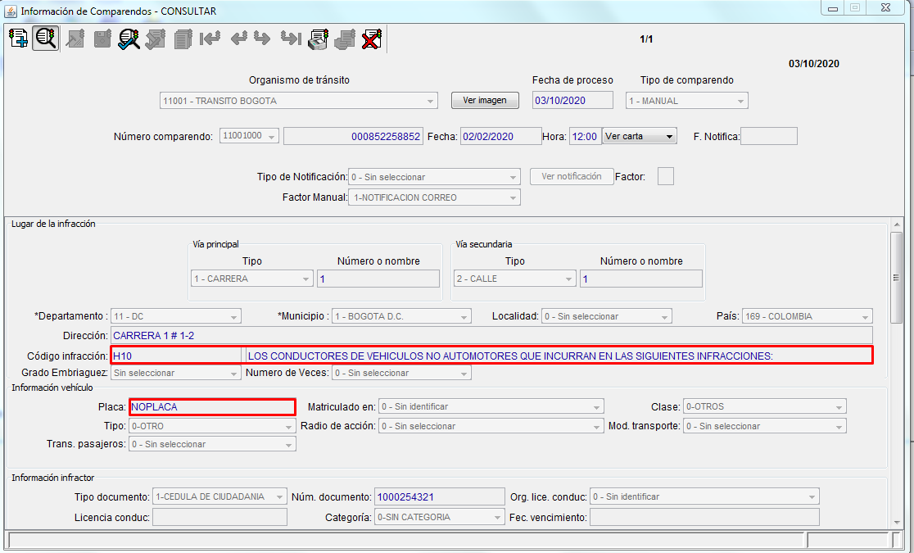
Task: Click the vertical scrollbar on the form
Action: [897, 277]
